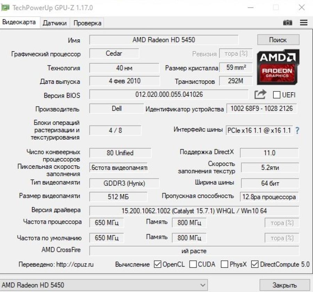
Task: Open the GPU selection dropdown
Action: [202, 285]
